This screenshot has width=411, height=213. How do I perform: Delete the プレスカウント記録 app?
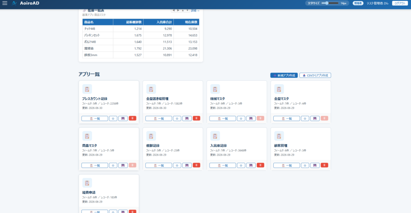click(132, 118)
